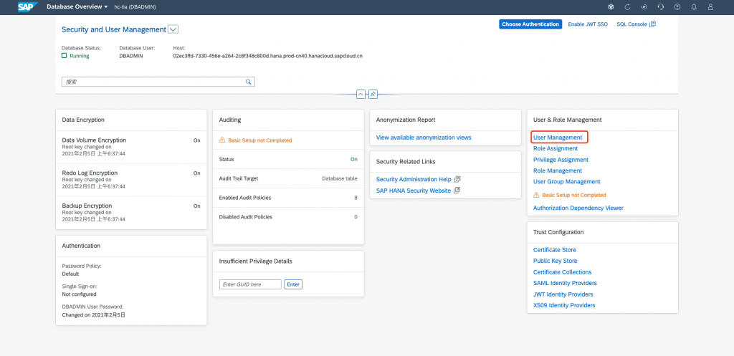Open Authorization Dependency Viewer link

(578, 208)
